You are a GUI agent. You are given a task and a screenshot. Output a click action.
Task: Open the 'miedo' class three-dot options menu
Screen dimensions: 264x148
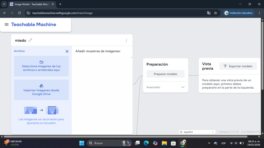click(x=126, y=40)
